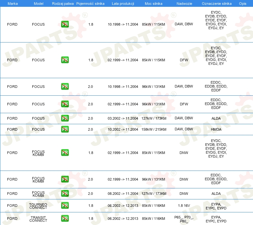
Task: Select the Opis column header
Action: 243,4
